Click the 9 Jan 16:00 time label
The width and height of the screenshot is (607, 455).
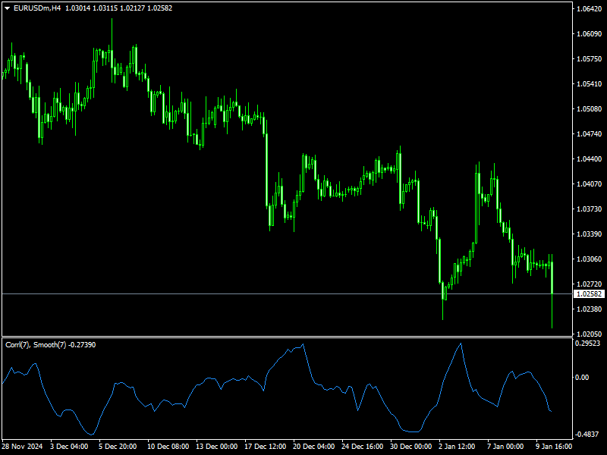coord(554,446)
